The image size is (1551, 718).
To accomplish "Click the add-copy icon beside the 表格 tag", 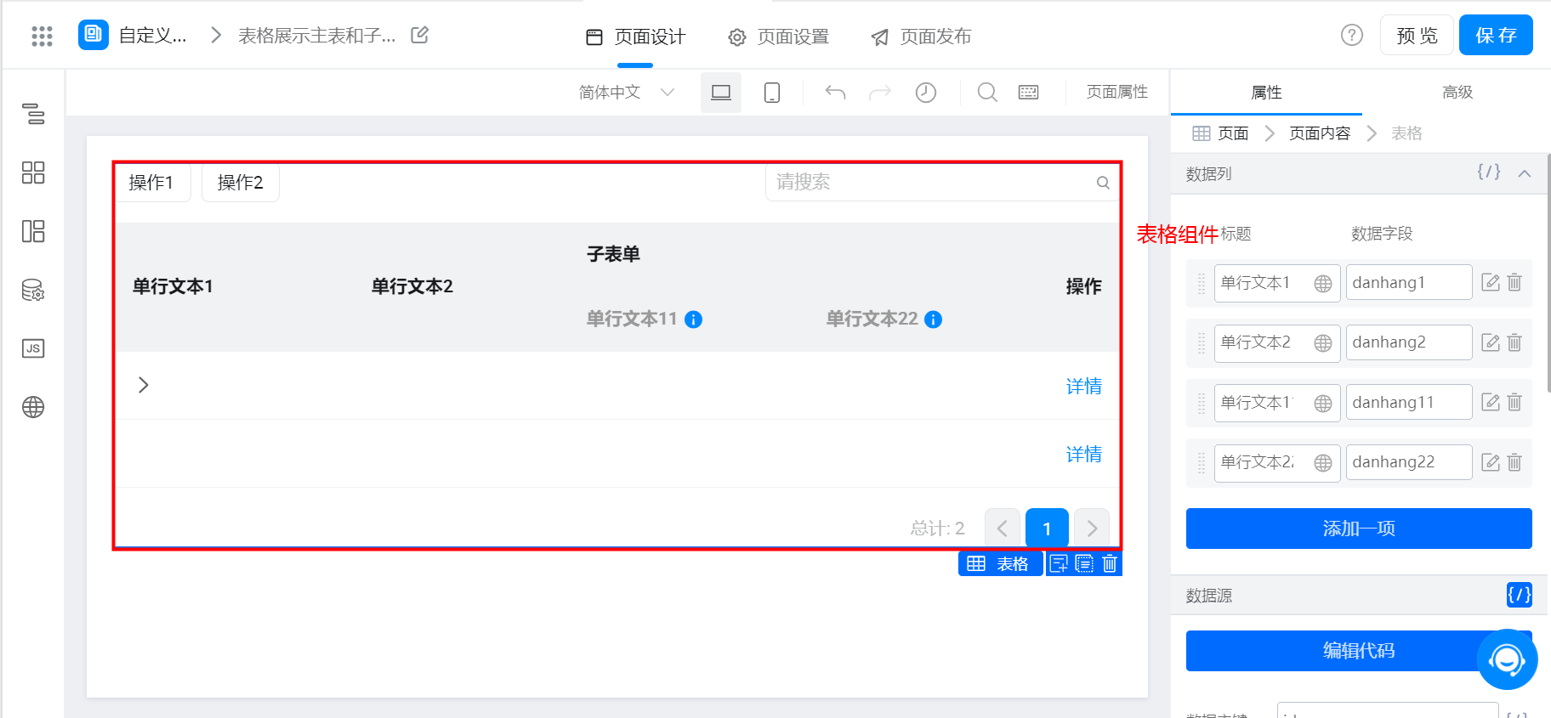I will (x=1059, y=563).
